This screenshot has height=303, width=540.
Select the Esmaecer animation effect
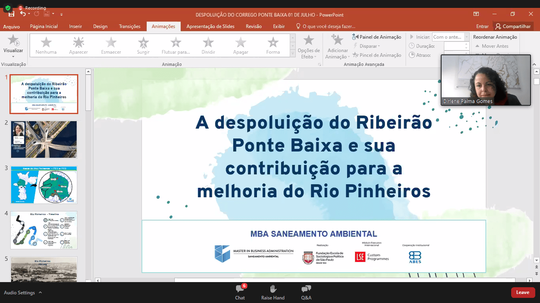[x=111, y=45]
